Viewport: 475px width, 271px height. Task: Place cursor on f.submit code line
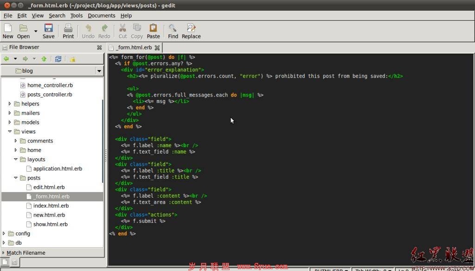[x=143, y=221]
